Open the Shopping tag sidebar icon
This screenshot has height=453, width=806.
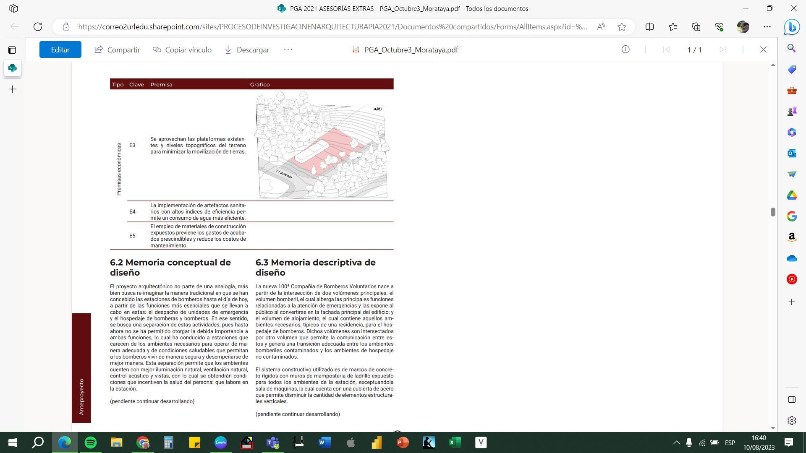(x=792, y=69)
